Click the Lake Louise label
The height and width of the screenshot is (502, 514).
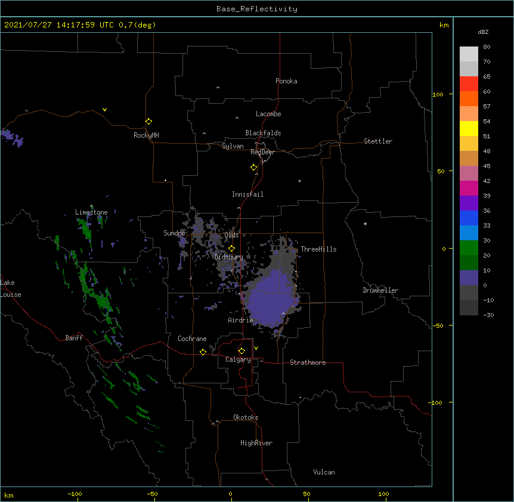tap(11, 289)
